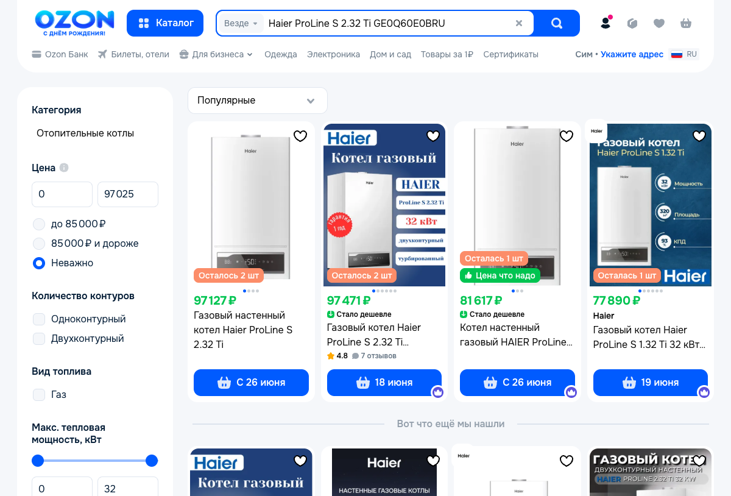Select price option 85 000 ₽ и дороже
The width and height of the screenshot is (731, 496).
pos(39,243)
